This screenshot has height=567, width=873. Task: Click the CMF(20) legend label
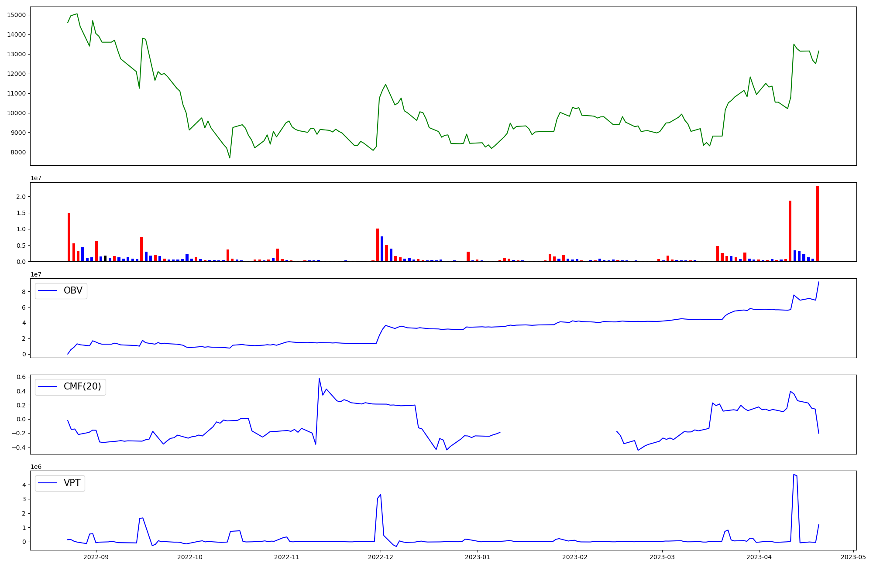(x=82, y=386)
